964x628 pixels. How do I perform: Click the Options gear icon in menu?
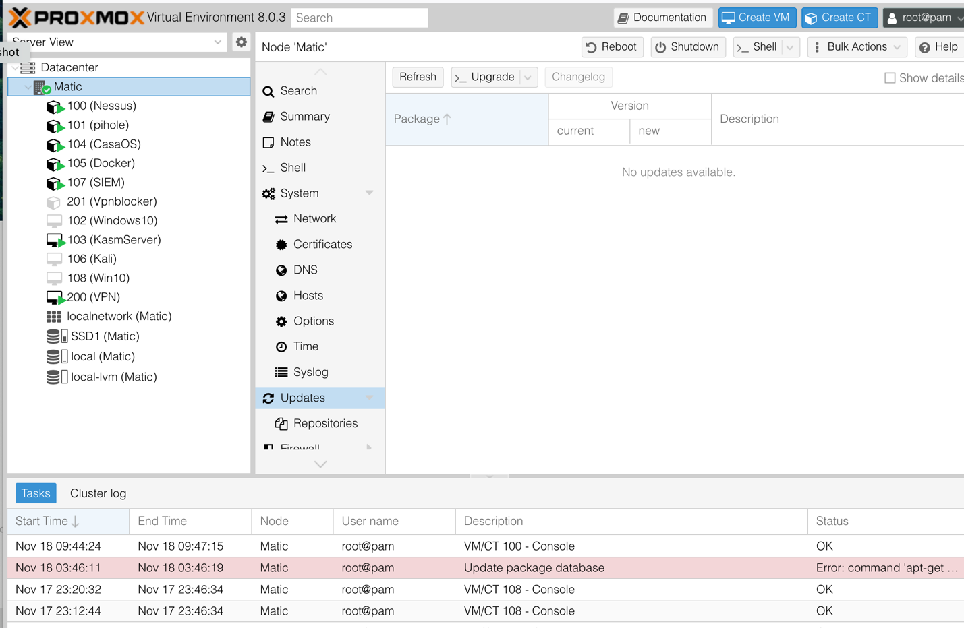click(281, 321)
